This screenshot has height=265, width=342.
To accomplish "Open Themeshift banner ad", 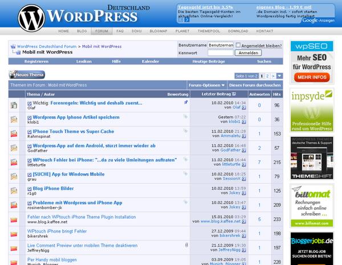I will [312, 158].
